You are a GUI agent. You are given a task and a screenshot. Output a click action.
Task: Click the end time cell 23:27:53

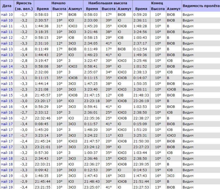point(141,187)
